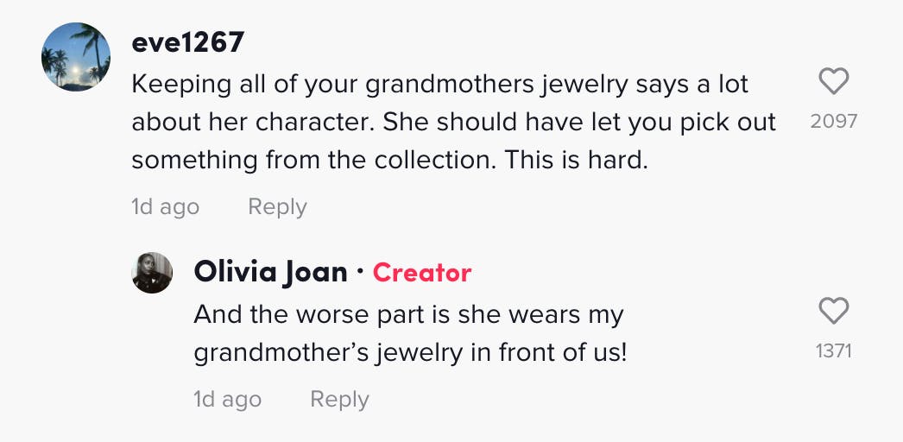Click Olivia Joan's reply line 'And the worse part'
Viewport: 903px width, 442px height.
[x=407, y=315]
